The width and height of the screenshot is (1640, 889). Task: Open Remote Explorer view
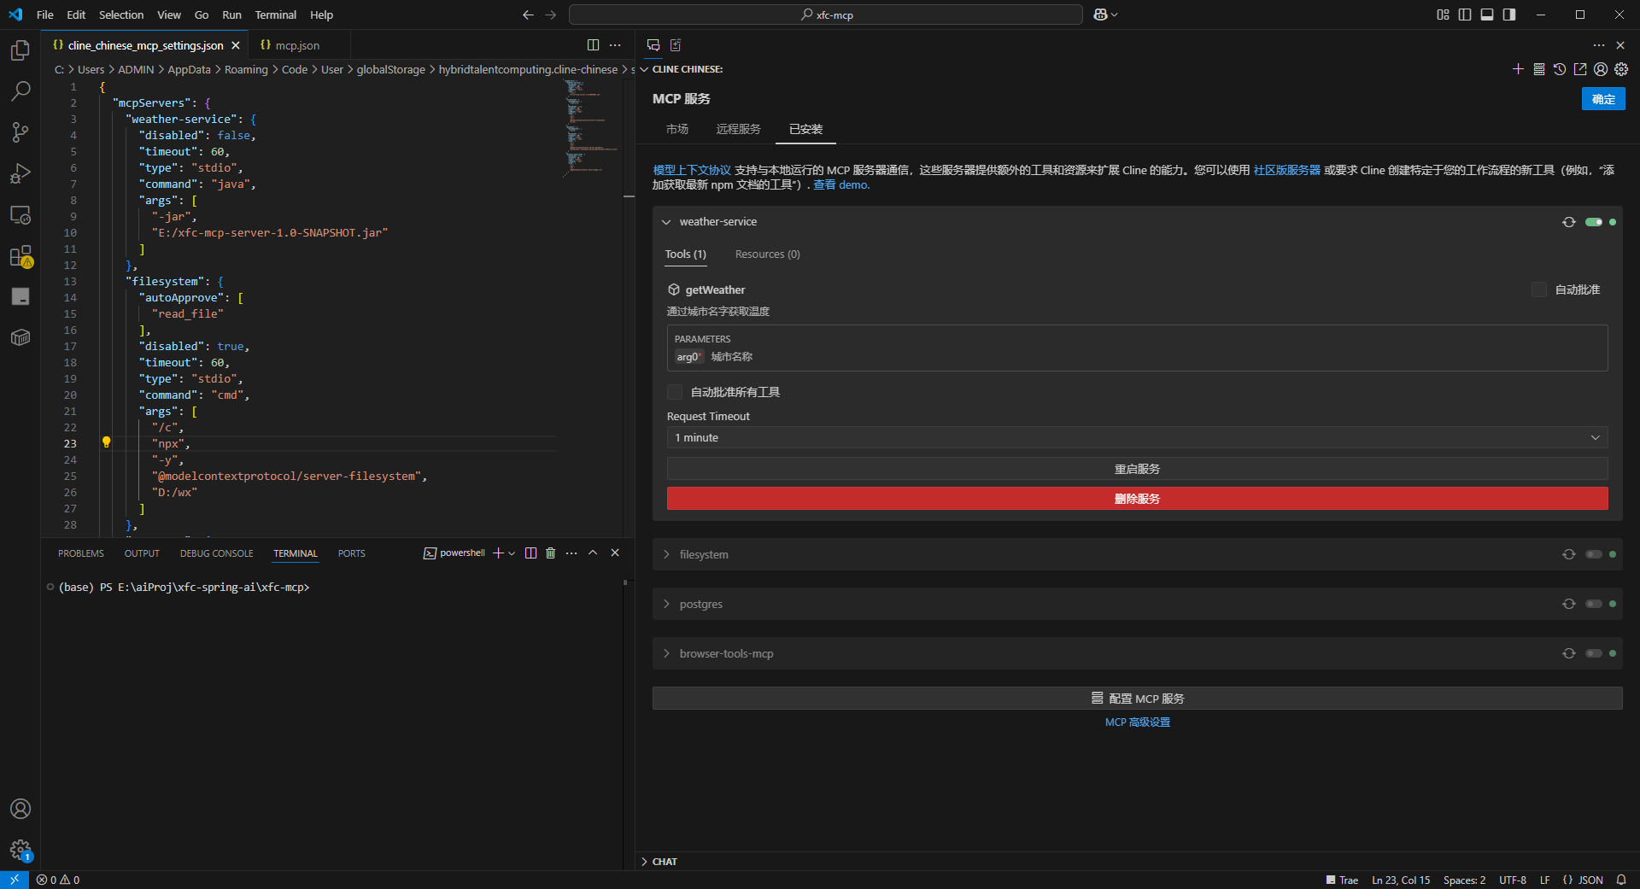[x=20, y=214]
